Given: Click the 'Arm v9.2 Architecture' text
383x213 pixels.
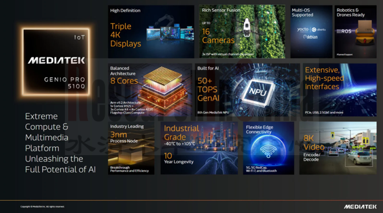Looking at the screenshot, I should [x=125, y=103].
